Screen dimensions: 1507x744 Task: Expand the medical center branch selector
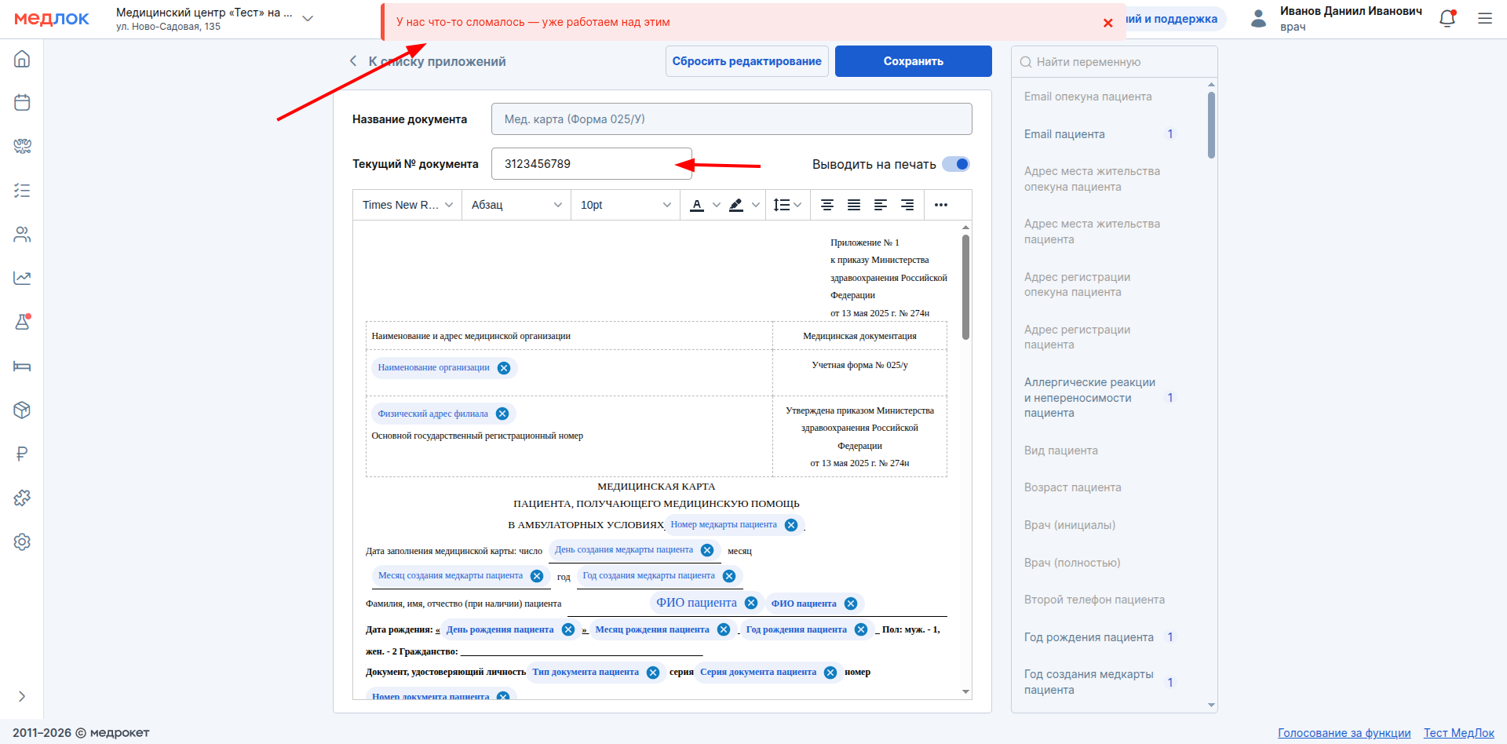coord(308,19)
